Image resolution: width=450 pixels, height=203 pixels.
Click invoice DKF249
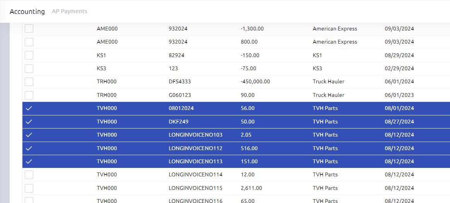coord(179,122)
